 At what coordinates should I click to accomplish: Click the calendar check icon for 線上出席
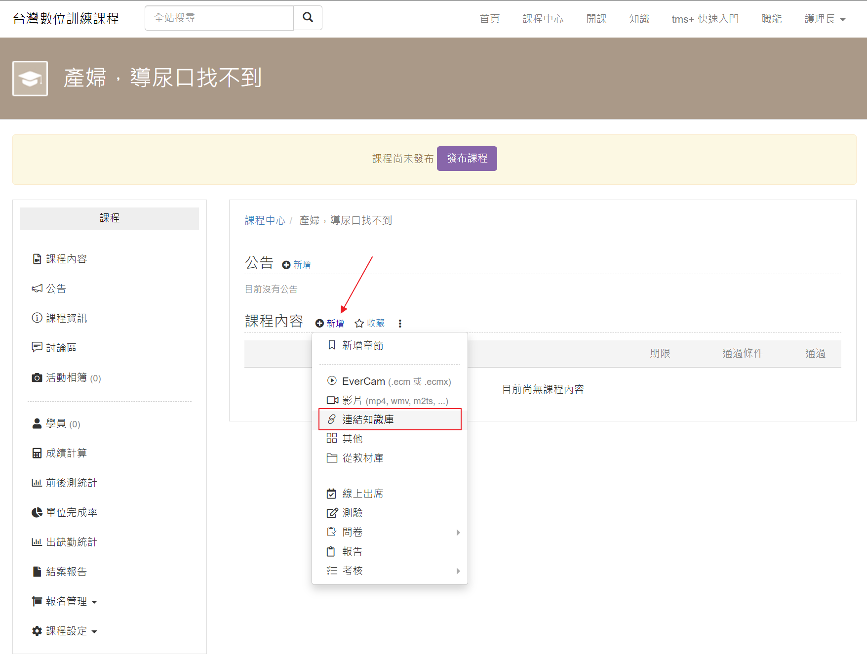[331, 494]
